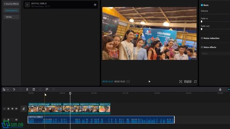Undo the last edit

(14, 89)
